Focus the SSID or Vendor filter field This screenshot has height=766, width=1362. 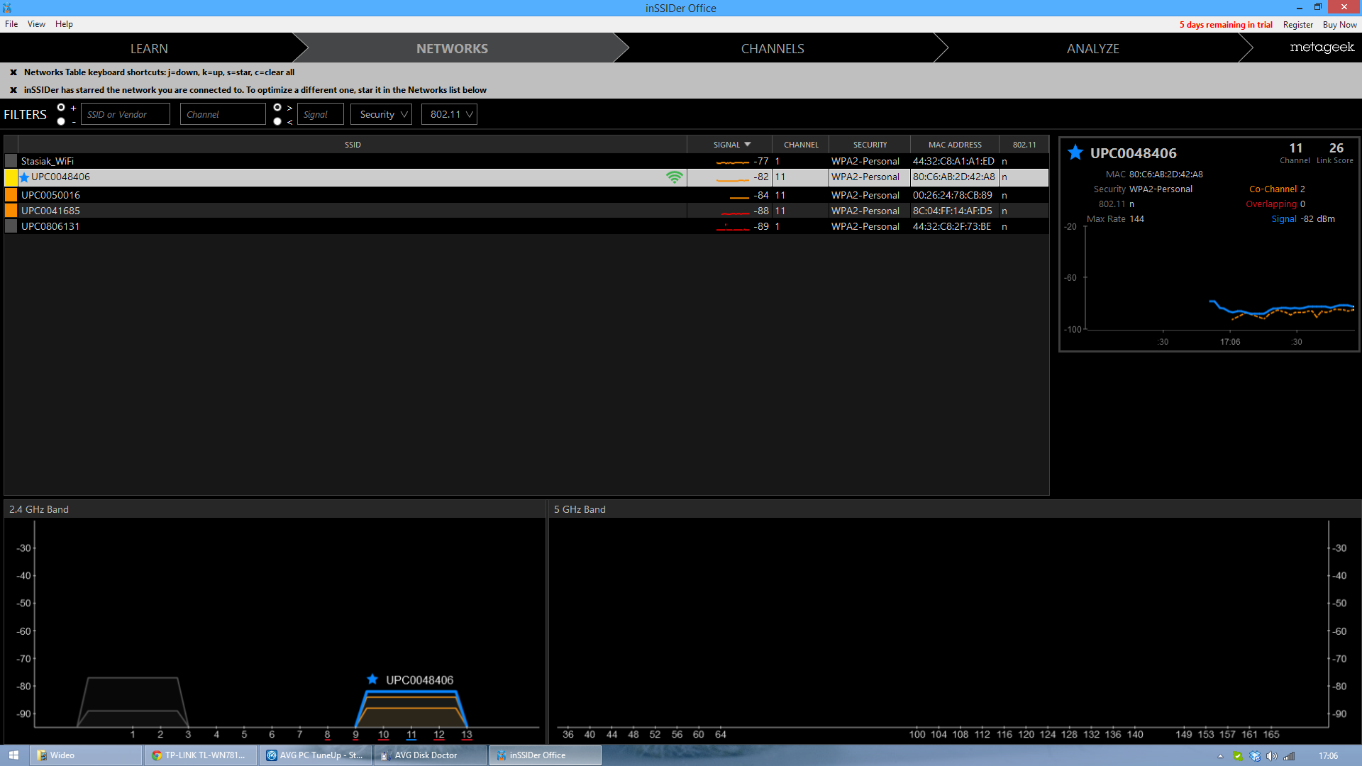pos(126,114)
